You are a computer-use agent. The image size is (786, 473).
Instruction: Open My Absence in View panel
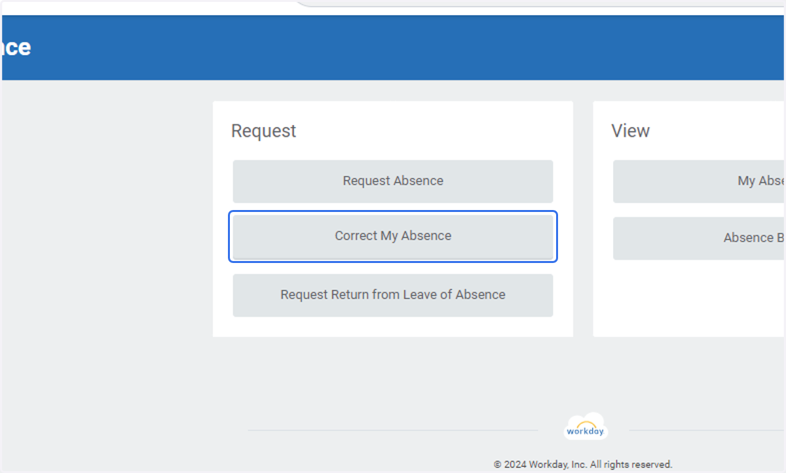pos(699,181)
